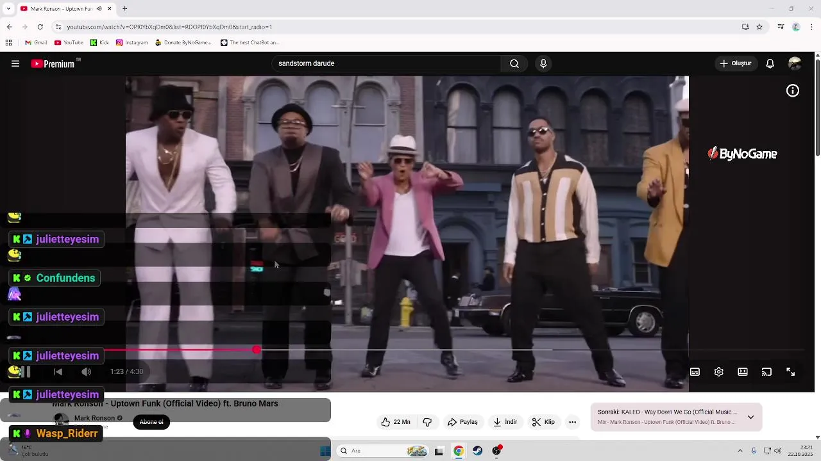821x461 pixels.
Task: Bookmark this page with the star
Action: coord(759,27)
